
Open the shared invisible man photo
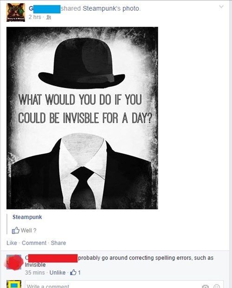coord(82,118)
